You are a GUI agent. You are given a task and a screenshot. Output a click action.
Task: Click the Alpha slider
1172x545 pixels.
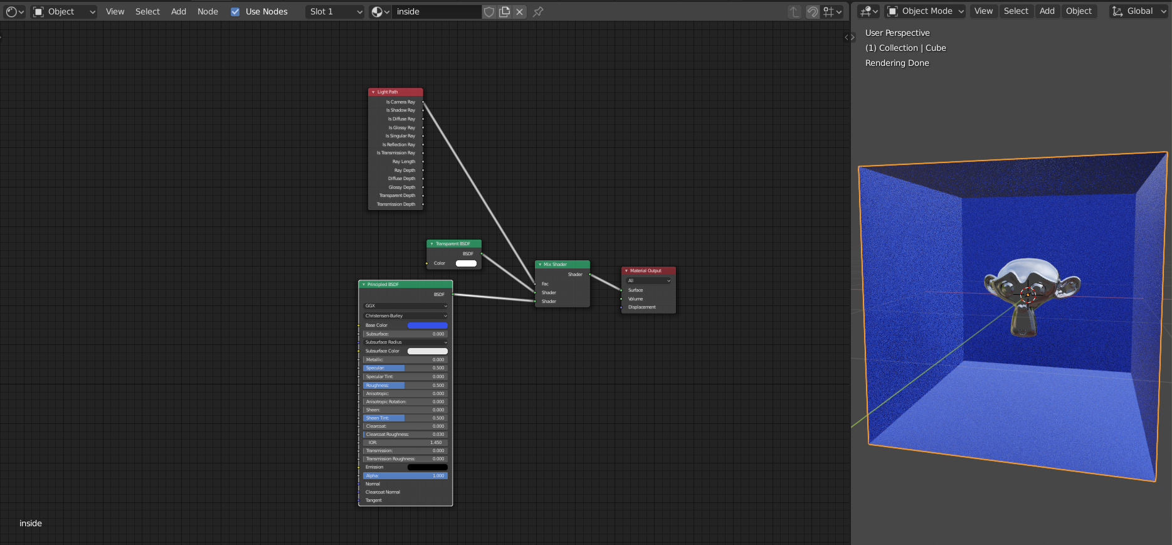click(406, 476)
